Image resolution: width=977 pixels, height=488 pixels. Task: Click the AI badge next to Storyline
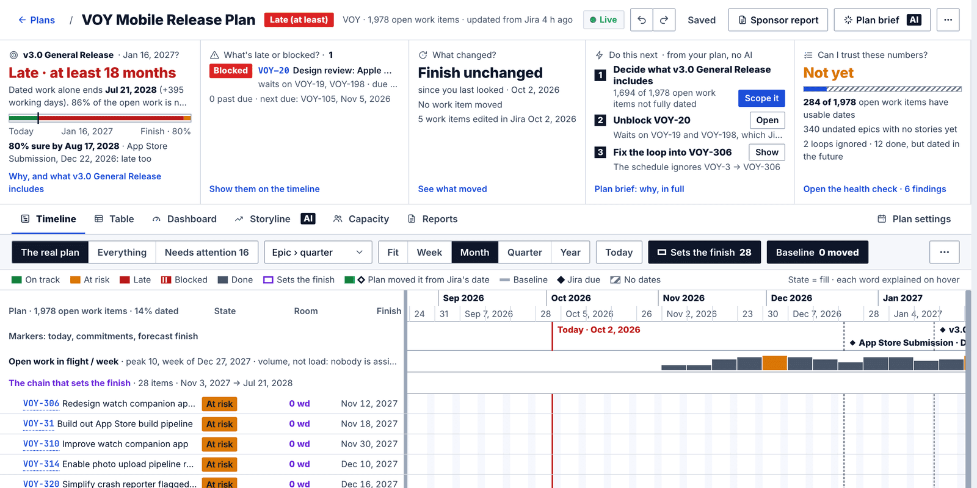308,218
